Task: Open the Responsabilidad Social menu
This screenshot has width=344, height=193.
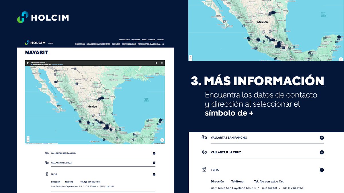Action: tap(149, 44)
